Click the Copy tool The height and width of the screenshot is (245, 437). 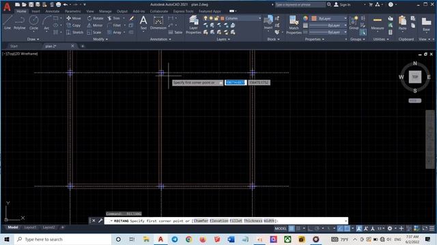(74, 25)
